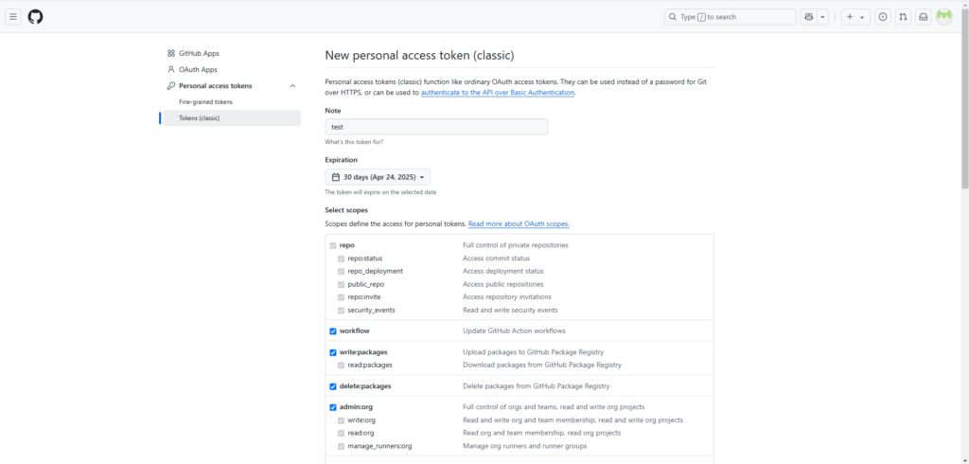Open the user avatar menu
Viewport: 969px width, 464px height.
click(943, 17)
